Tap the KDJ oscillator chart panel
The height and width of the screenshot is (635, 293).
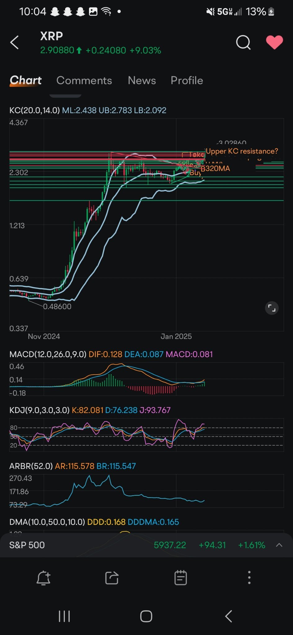pos(146,435)
